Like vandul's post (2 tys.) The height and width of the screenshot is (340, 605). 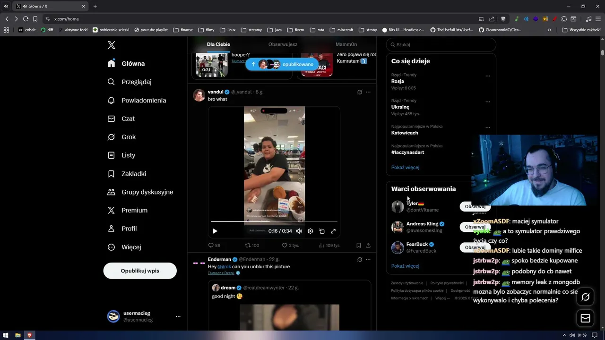[290, 245]
